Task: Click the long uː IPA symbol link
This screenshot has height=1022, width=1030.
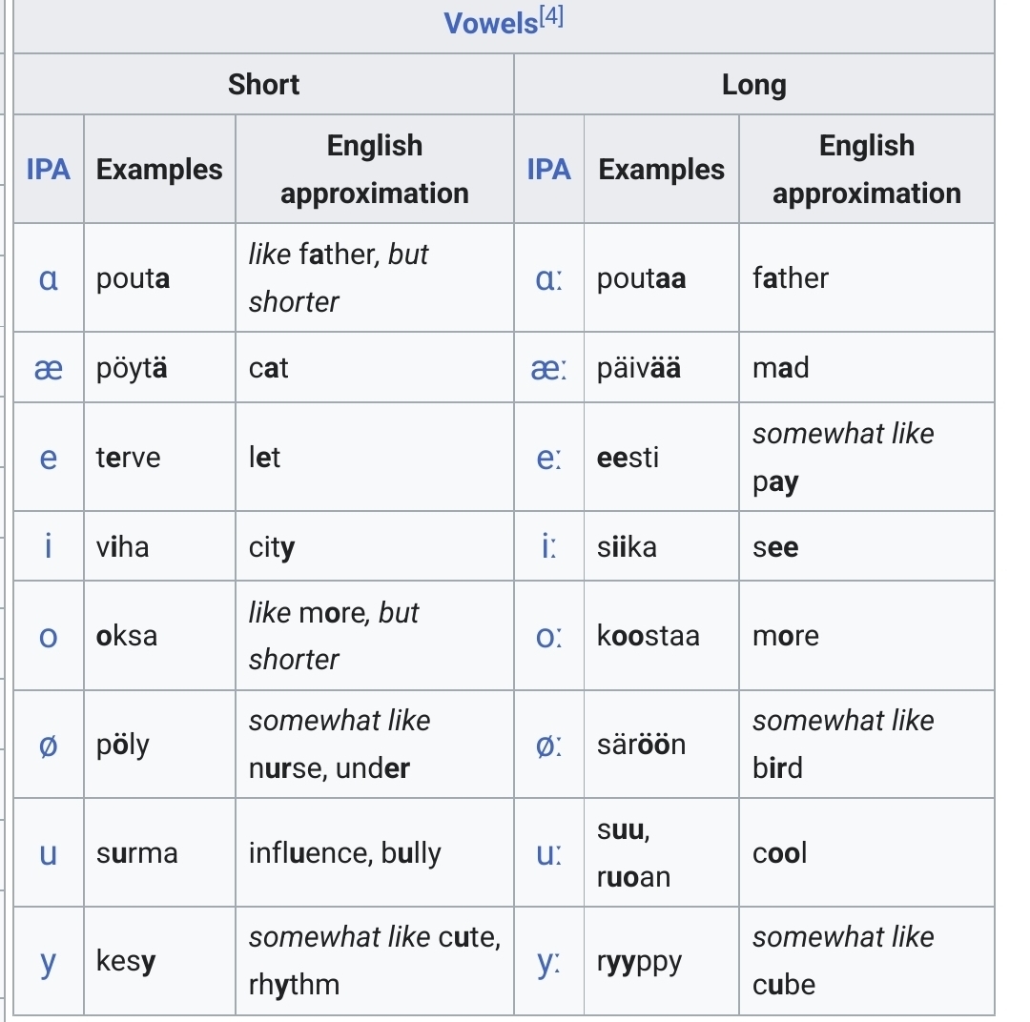Action: click(548, 853)
